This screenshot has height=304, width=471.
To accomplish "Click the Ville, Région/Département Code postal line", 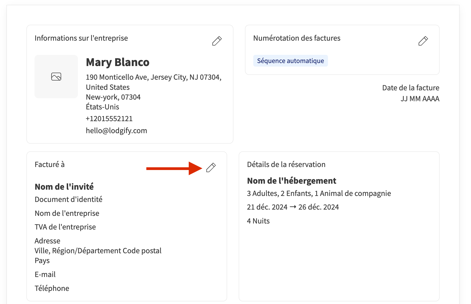I will 98,251.
